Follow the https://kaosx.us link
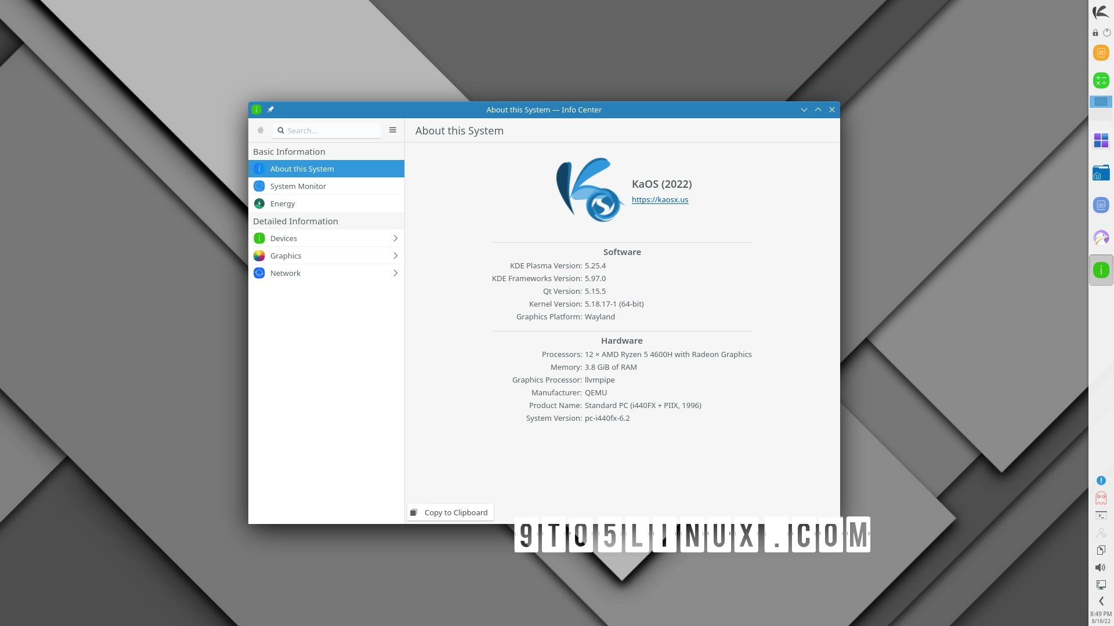The height and width of the screenshot is (626, 1114). click(660, 199)
